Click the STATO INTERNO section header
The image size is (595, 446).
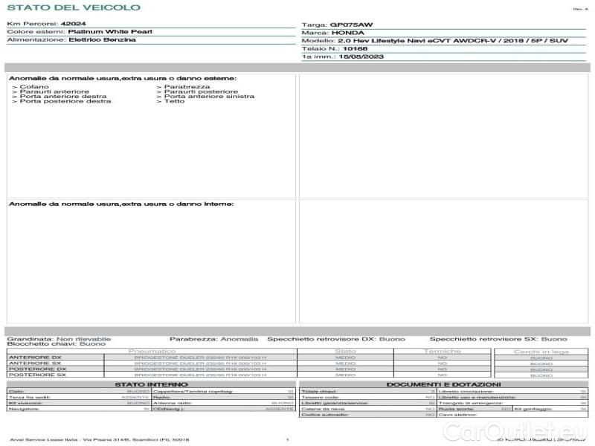pos(151,384)
